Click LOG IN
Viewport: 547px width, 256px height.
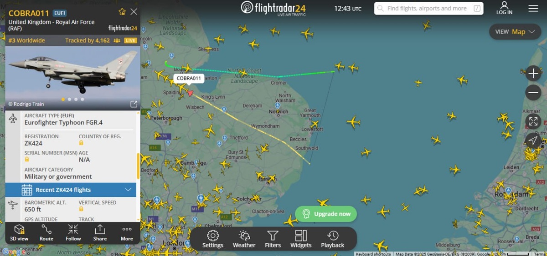click(504, 8)
